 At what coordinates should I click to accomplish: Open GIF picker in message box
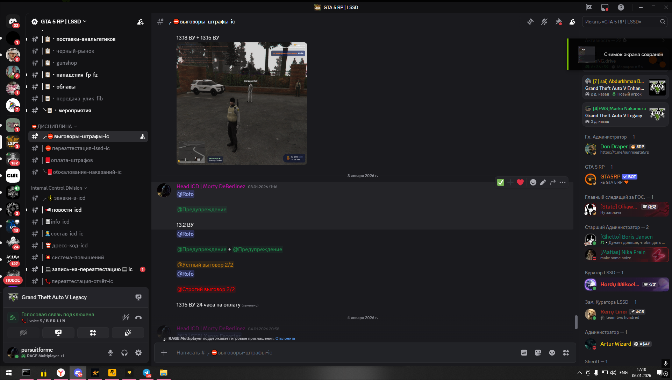coord(524,353)
